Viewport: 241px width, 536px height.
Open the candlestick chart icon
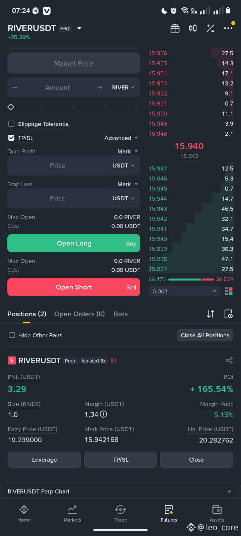(x=193, y=28)
